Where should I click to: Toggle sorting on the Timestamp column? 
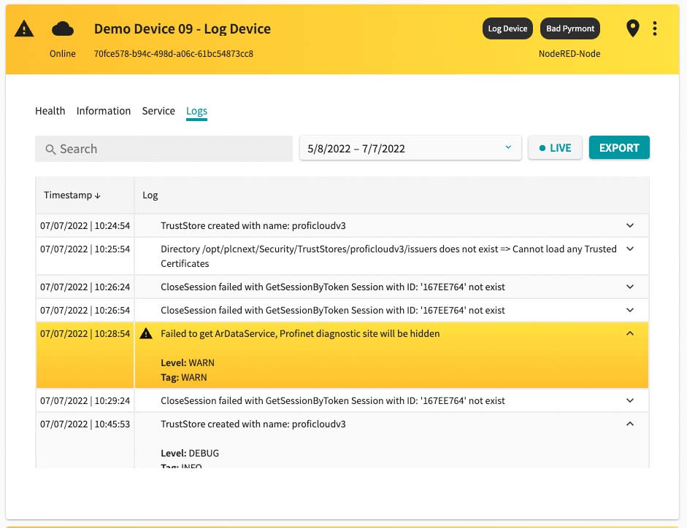(x=69, y=195)
